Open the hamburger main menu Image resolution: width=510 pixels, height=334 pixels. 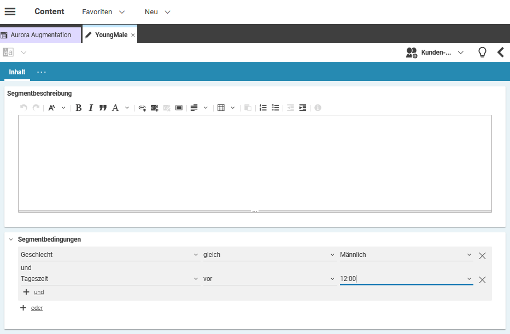tap(10, 11)
